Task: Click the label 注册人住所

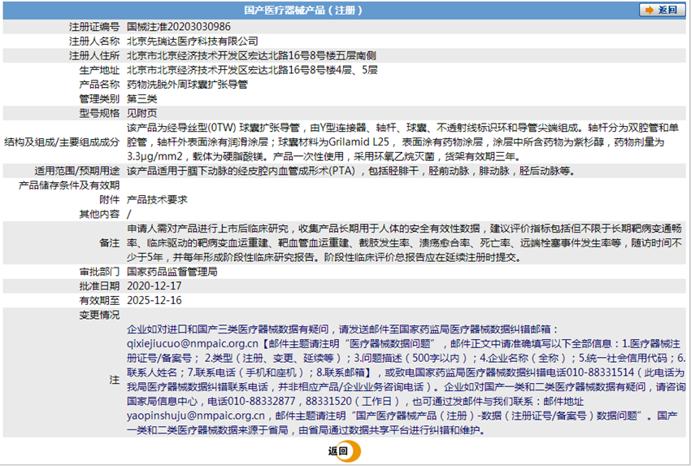Action: (94, 55)
